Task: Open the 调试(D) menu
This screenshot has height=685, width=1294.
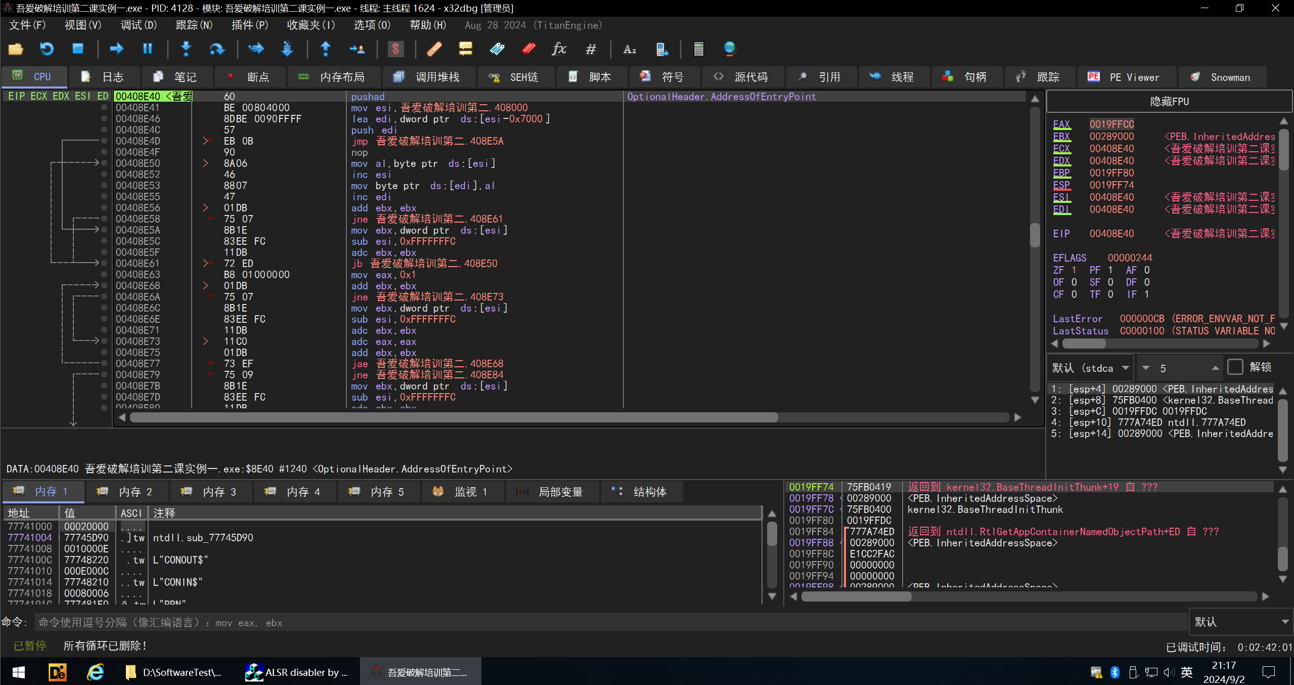Action: [x=139, y=25]
